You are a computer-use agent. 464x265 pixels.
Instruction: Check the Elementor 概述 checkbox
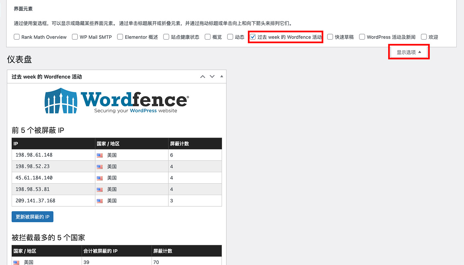coord(120,37)
